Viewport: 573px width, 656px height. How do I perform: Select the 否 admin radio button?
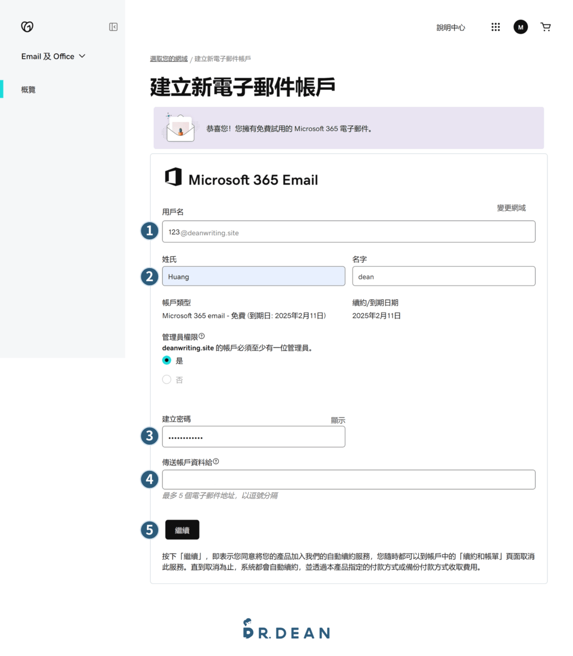[167, 380]
